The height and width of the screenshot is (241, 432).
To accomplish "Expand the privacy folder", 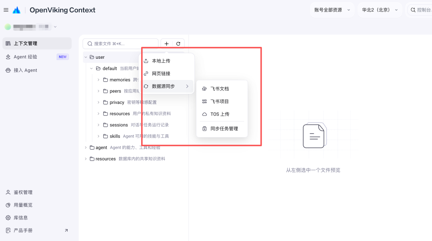I will (x=98, y=102).
